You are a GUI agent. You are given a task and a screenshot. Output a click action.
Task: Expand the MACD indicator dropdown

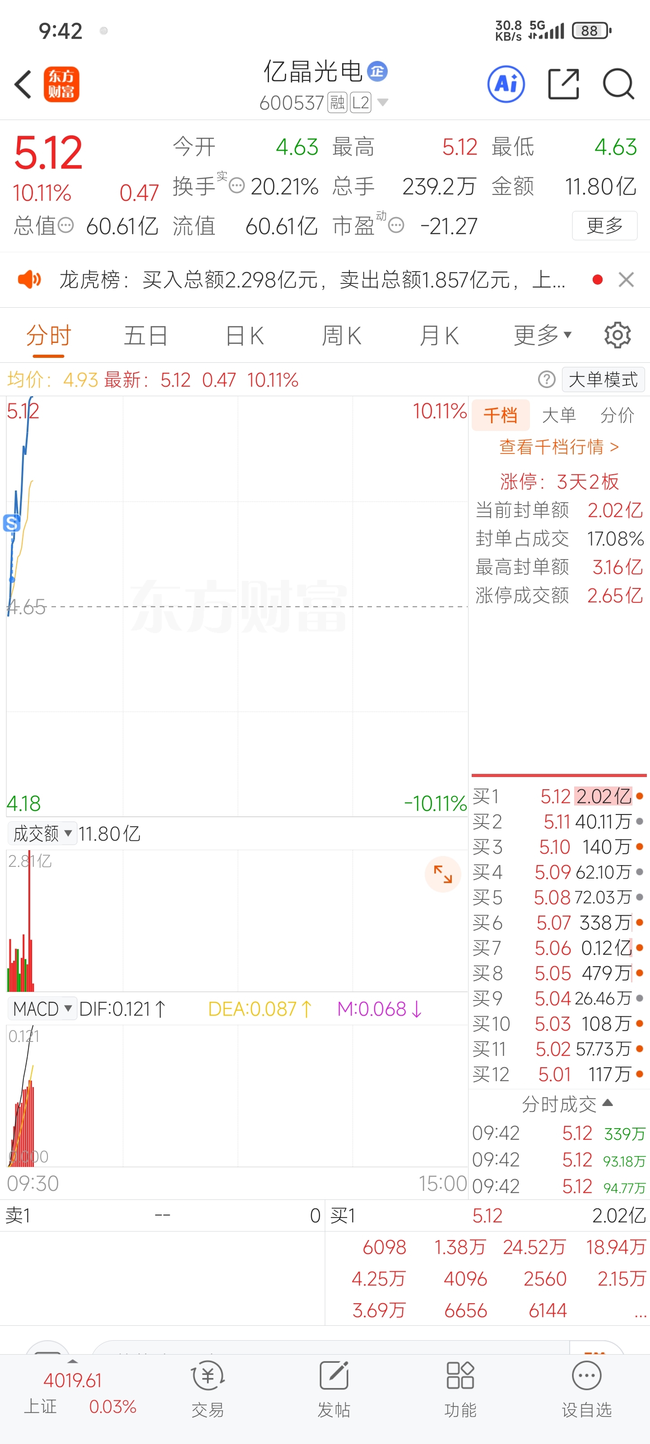click(x=42, y=1009)
